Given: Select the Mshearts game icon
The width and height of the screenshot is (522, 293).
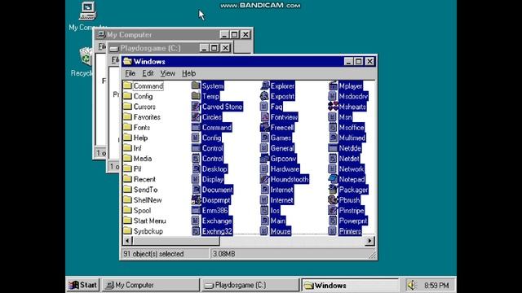Looking at the screenshot, I should (x=333, y=107).
